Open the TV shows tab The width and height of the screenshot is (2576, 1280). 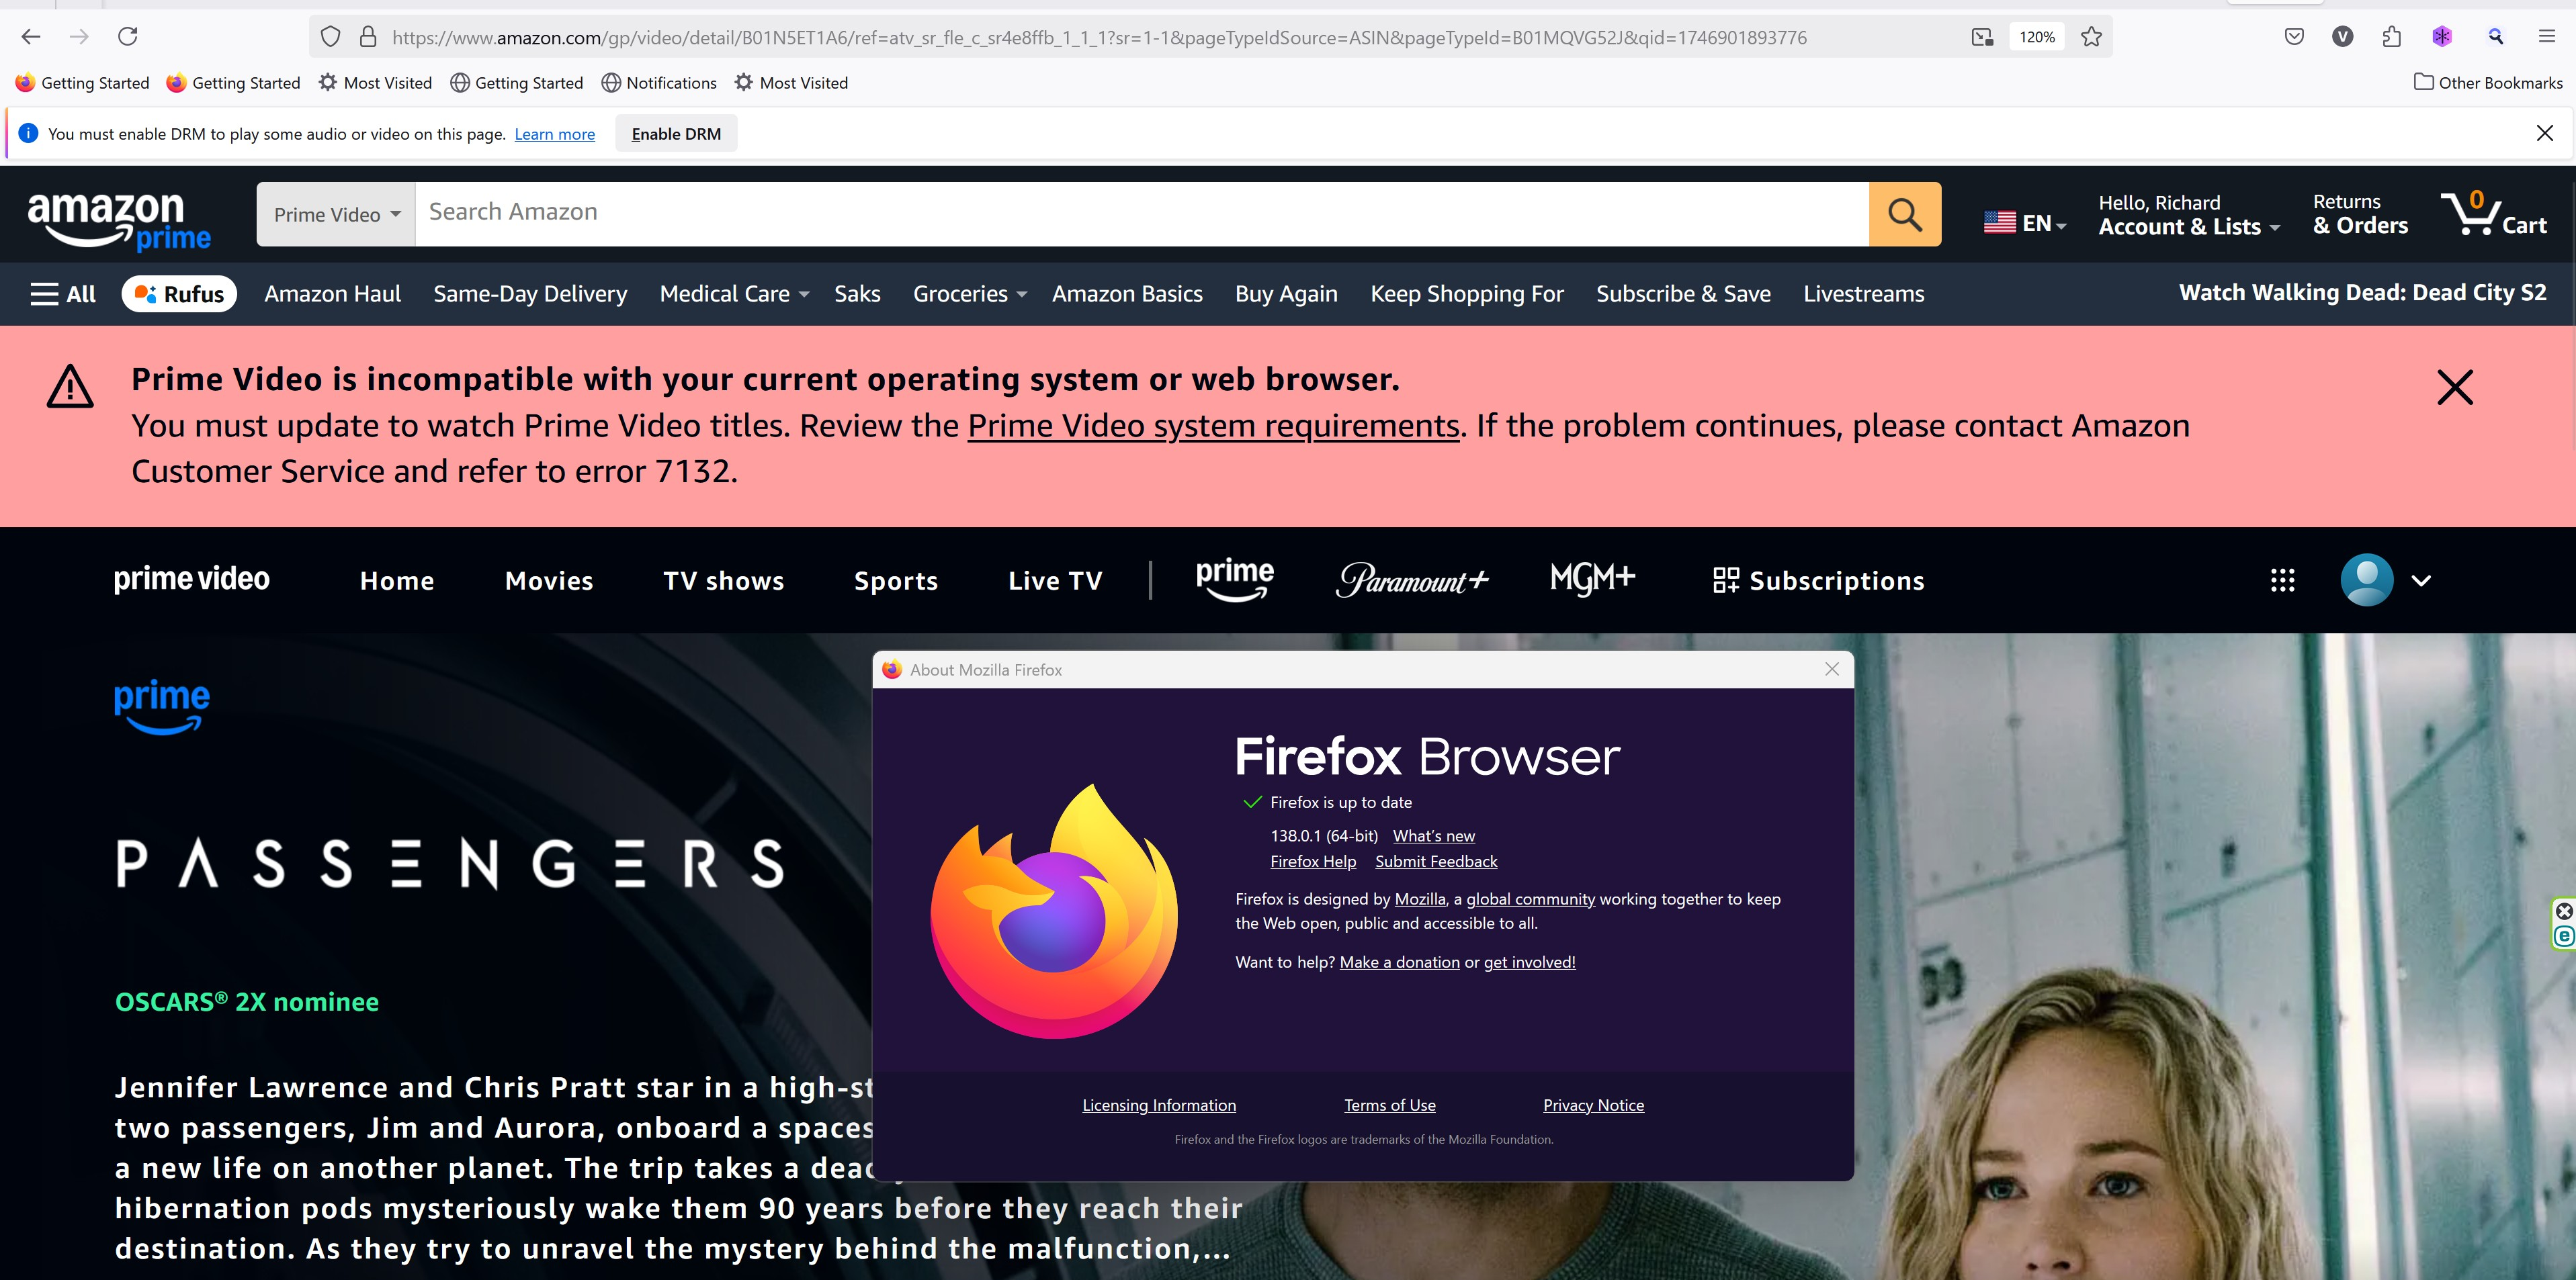tap(723, 580)
